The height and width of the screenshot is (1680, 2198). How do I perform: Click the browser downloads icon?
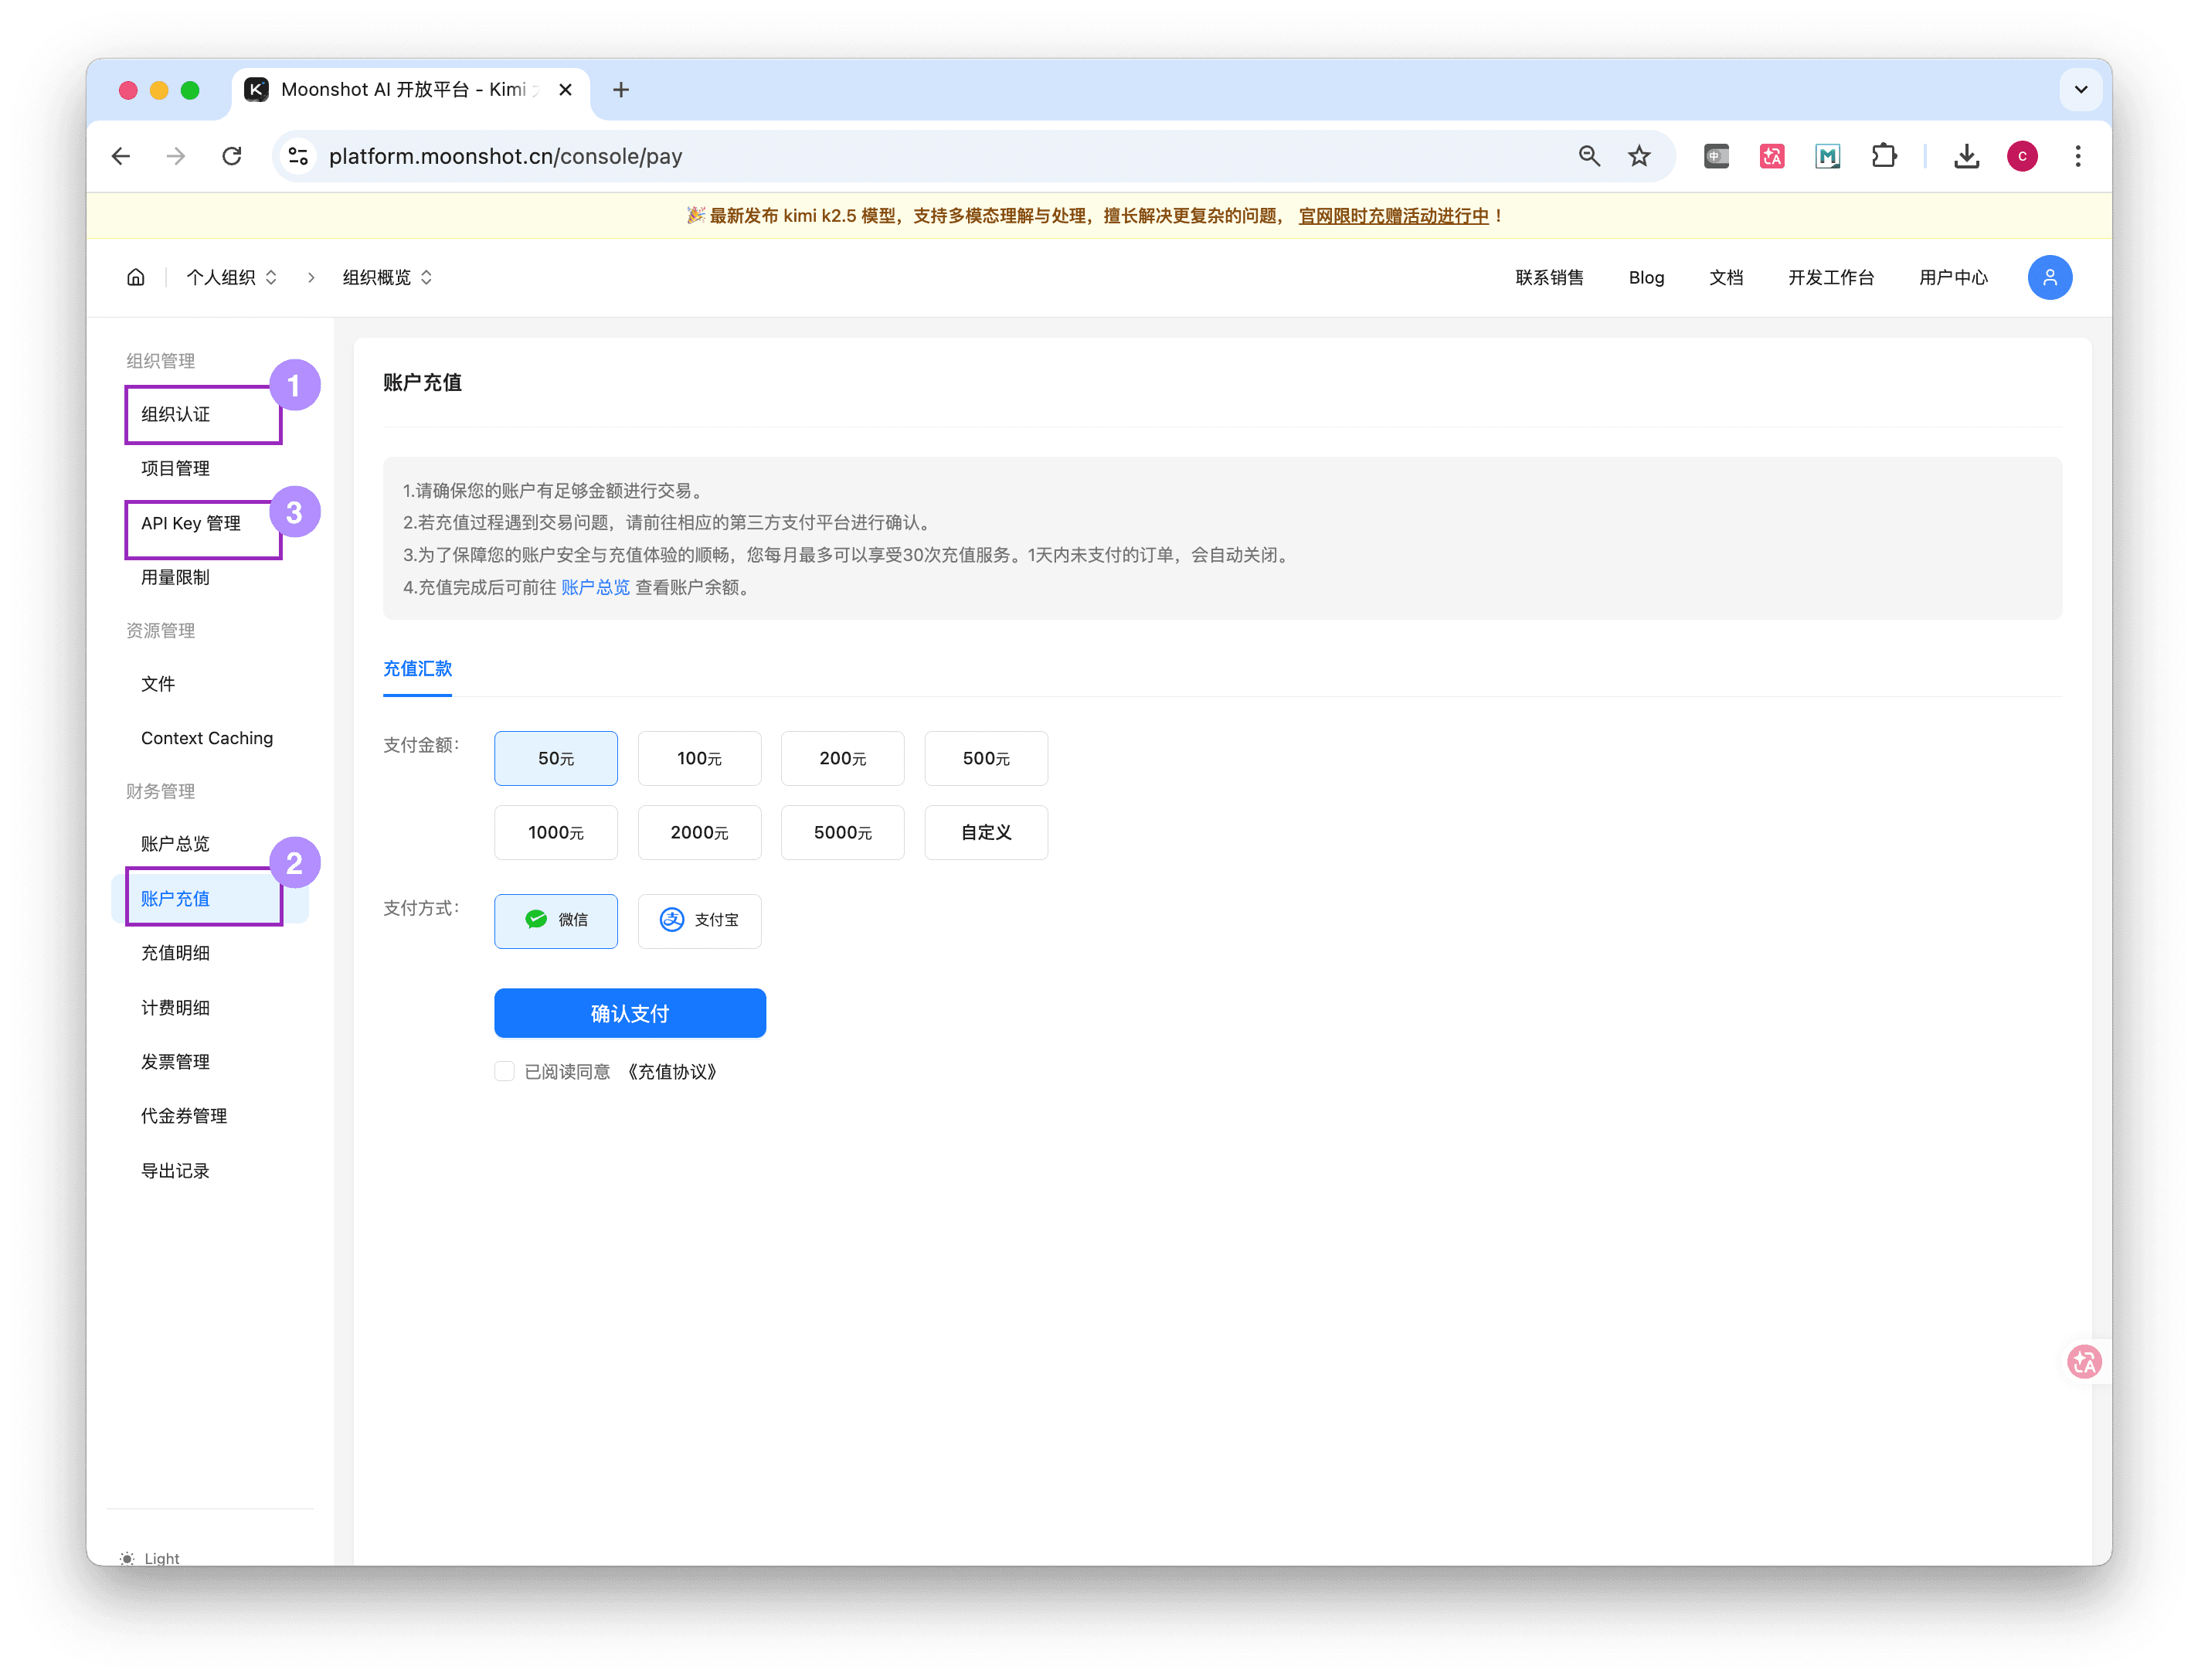coord(1966,156)
